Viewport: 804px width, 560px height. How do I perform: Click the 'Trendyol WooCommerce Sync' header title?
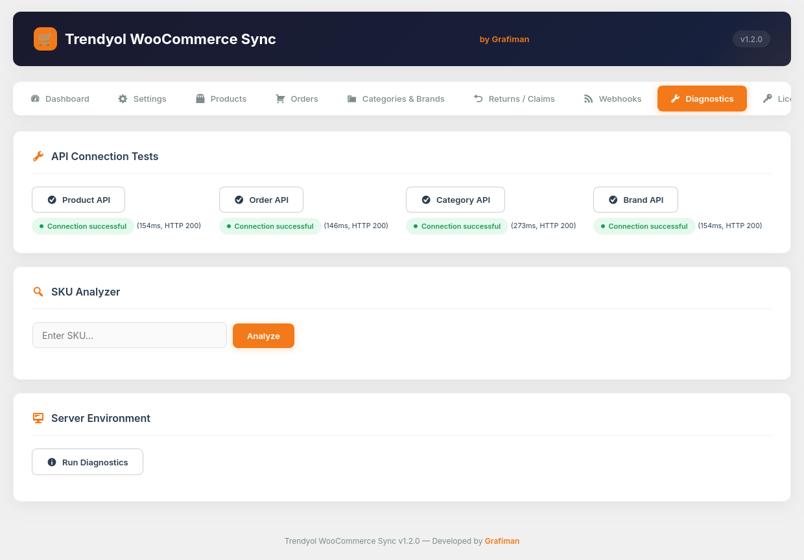[x=171, y=39]
